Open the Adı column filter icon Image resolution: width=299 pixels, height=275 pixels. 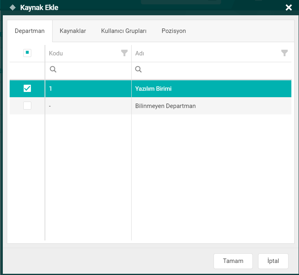285,53
